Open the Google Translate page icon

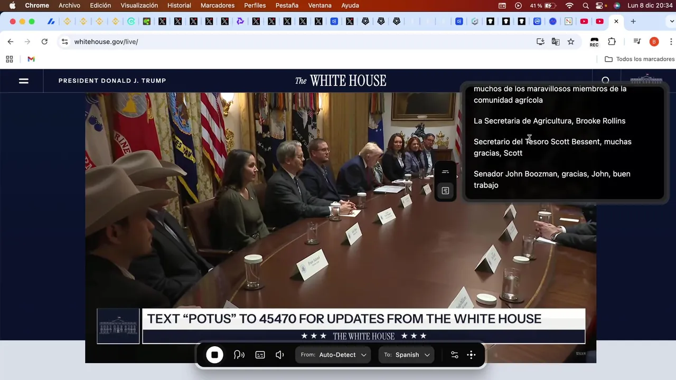point(556,42)
